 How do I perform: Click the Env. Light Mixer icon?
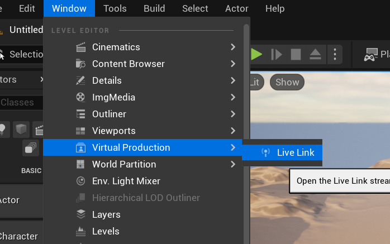pyautogui.click(x=80, y=181)
